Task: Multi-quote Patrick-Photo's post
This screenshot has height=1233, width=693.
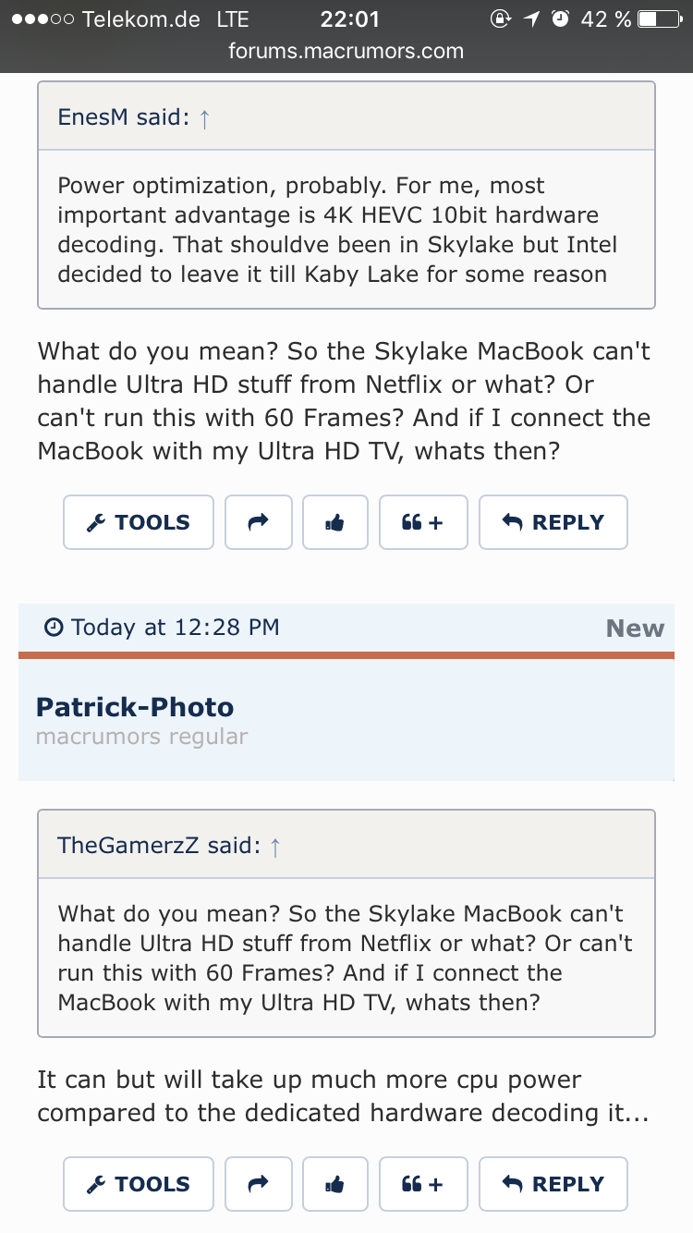Action: 423,1184
